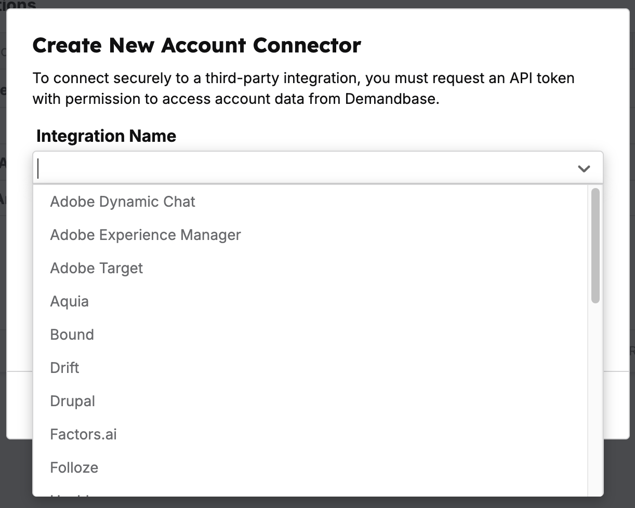This screenshot has width=635, height=508.
Task: Select Drift from the integration list
Action: pyautogui.click(x=311, y=368)
